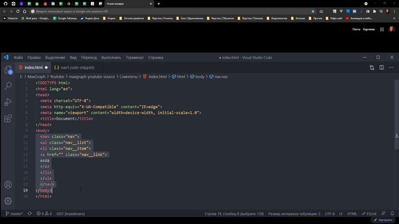
Task: Open Google account avatar on new tab page
Action: point(392,29)
